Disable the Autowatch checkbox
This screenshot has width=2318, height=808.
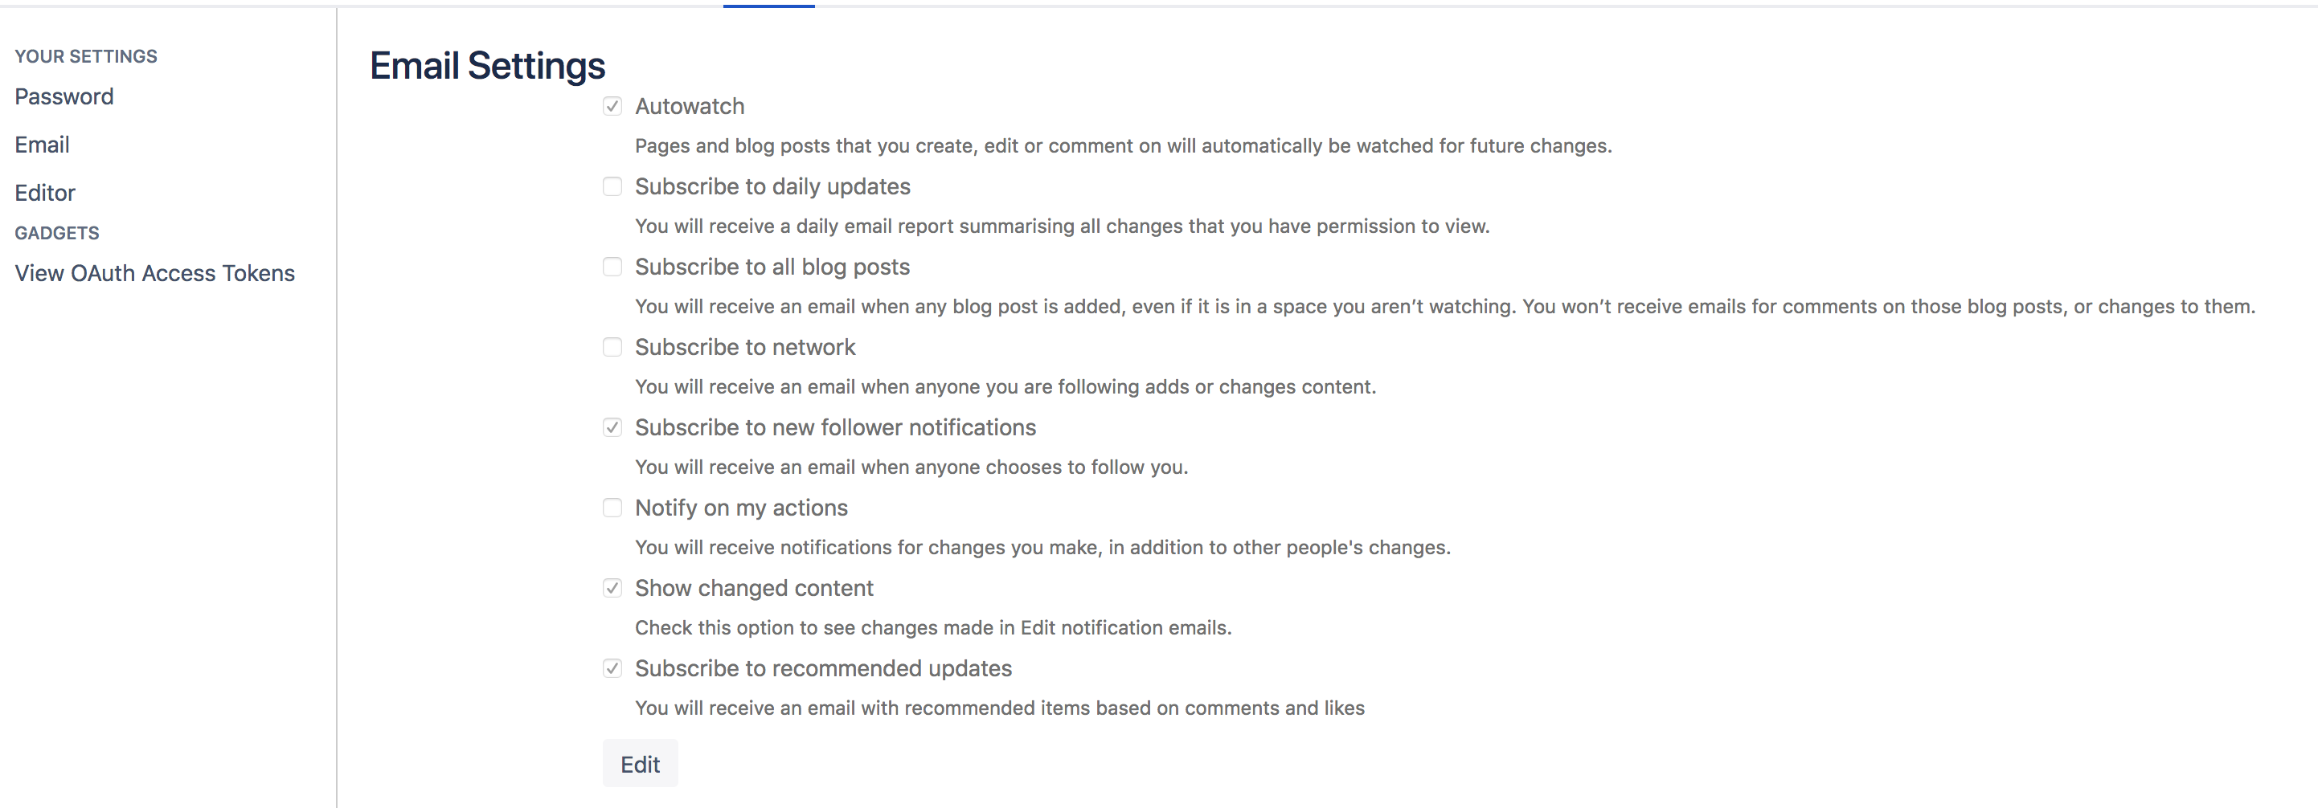[612, 106]
